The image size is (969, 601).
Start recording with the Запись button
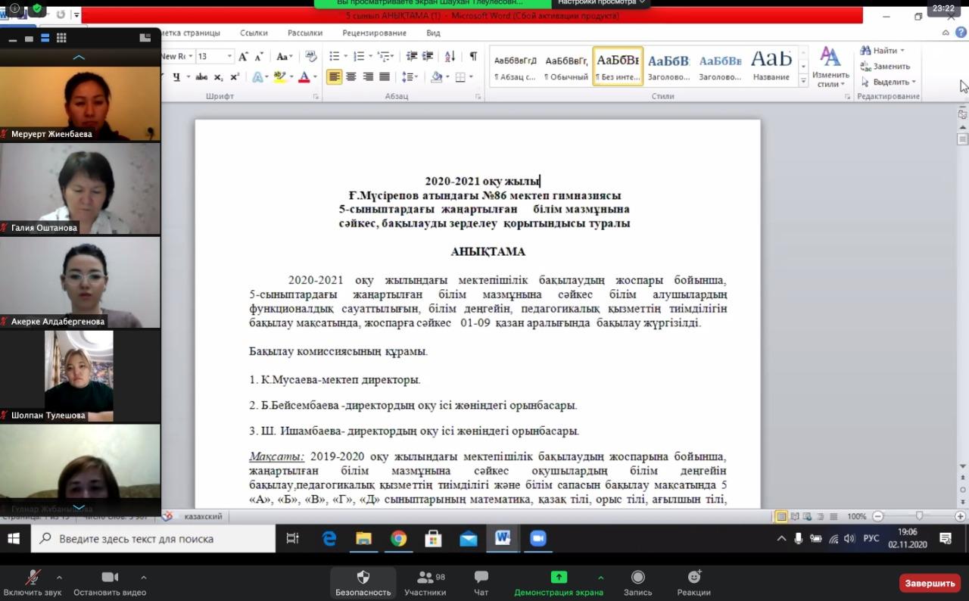637,583
